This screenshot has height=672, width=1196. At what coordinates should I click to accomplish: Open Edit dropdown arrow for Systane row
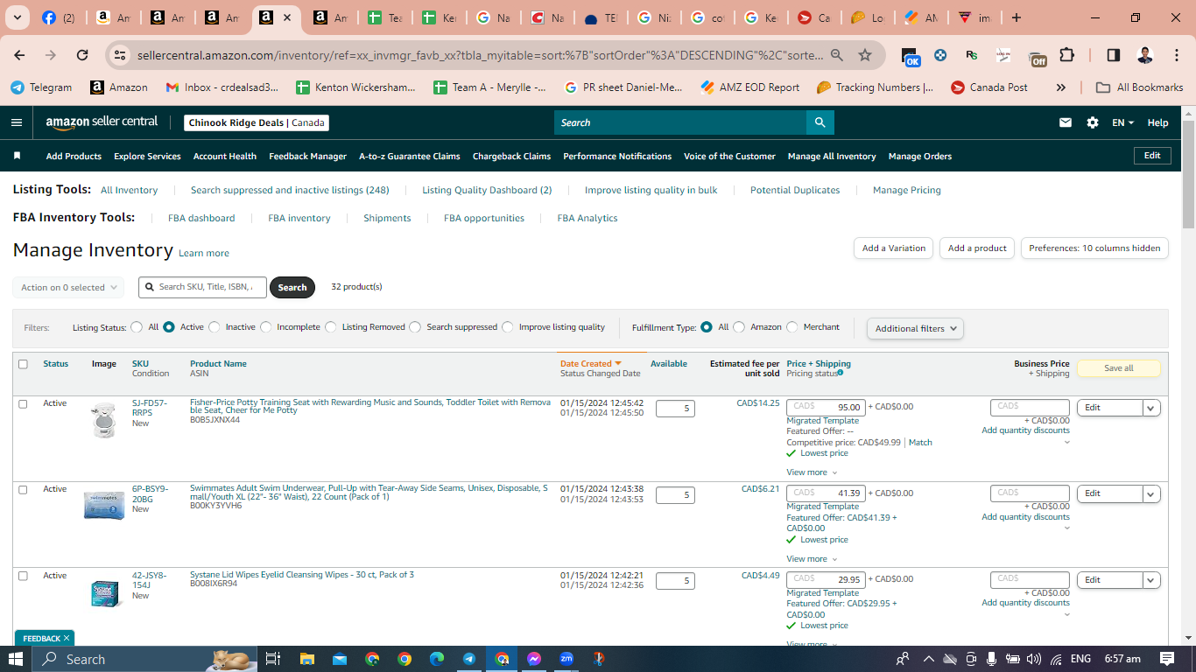tap(1151, 580)
